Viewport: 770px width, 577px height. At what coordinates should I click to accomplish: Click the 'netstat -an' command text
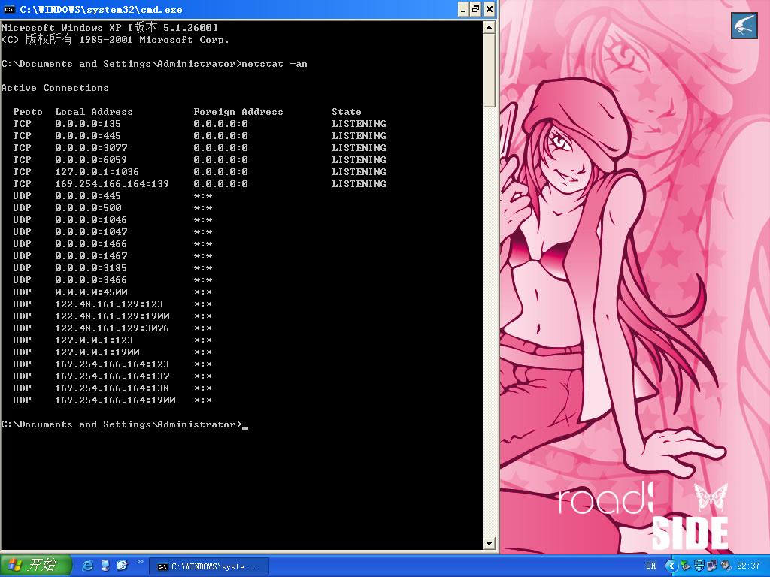coord(274,64)
